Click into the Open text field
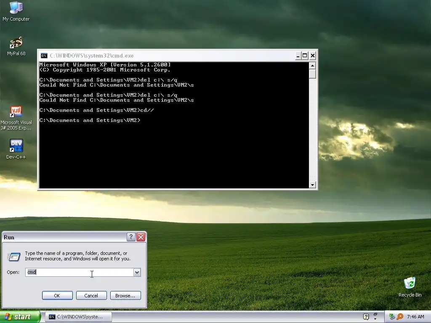The height and width of the screenshot is (323, 431). [80, 272]
